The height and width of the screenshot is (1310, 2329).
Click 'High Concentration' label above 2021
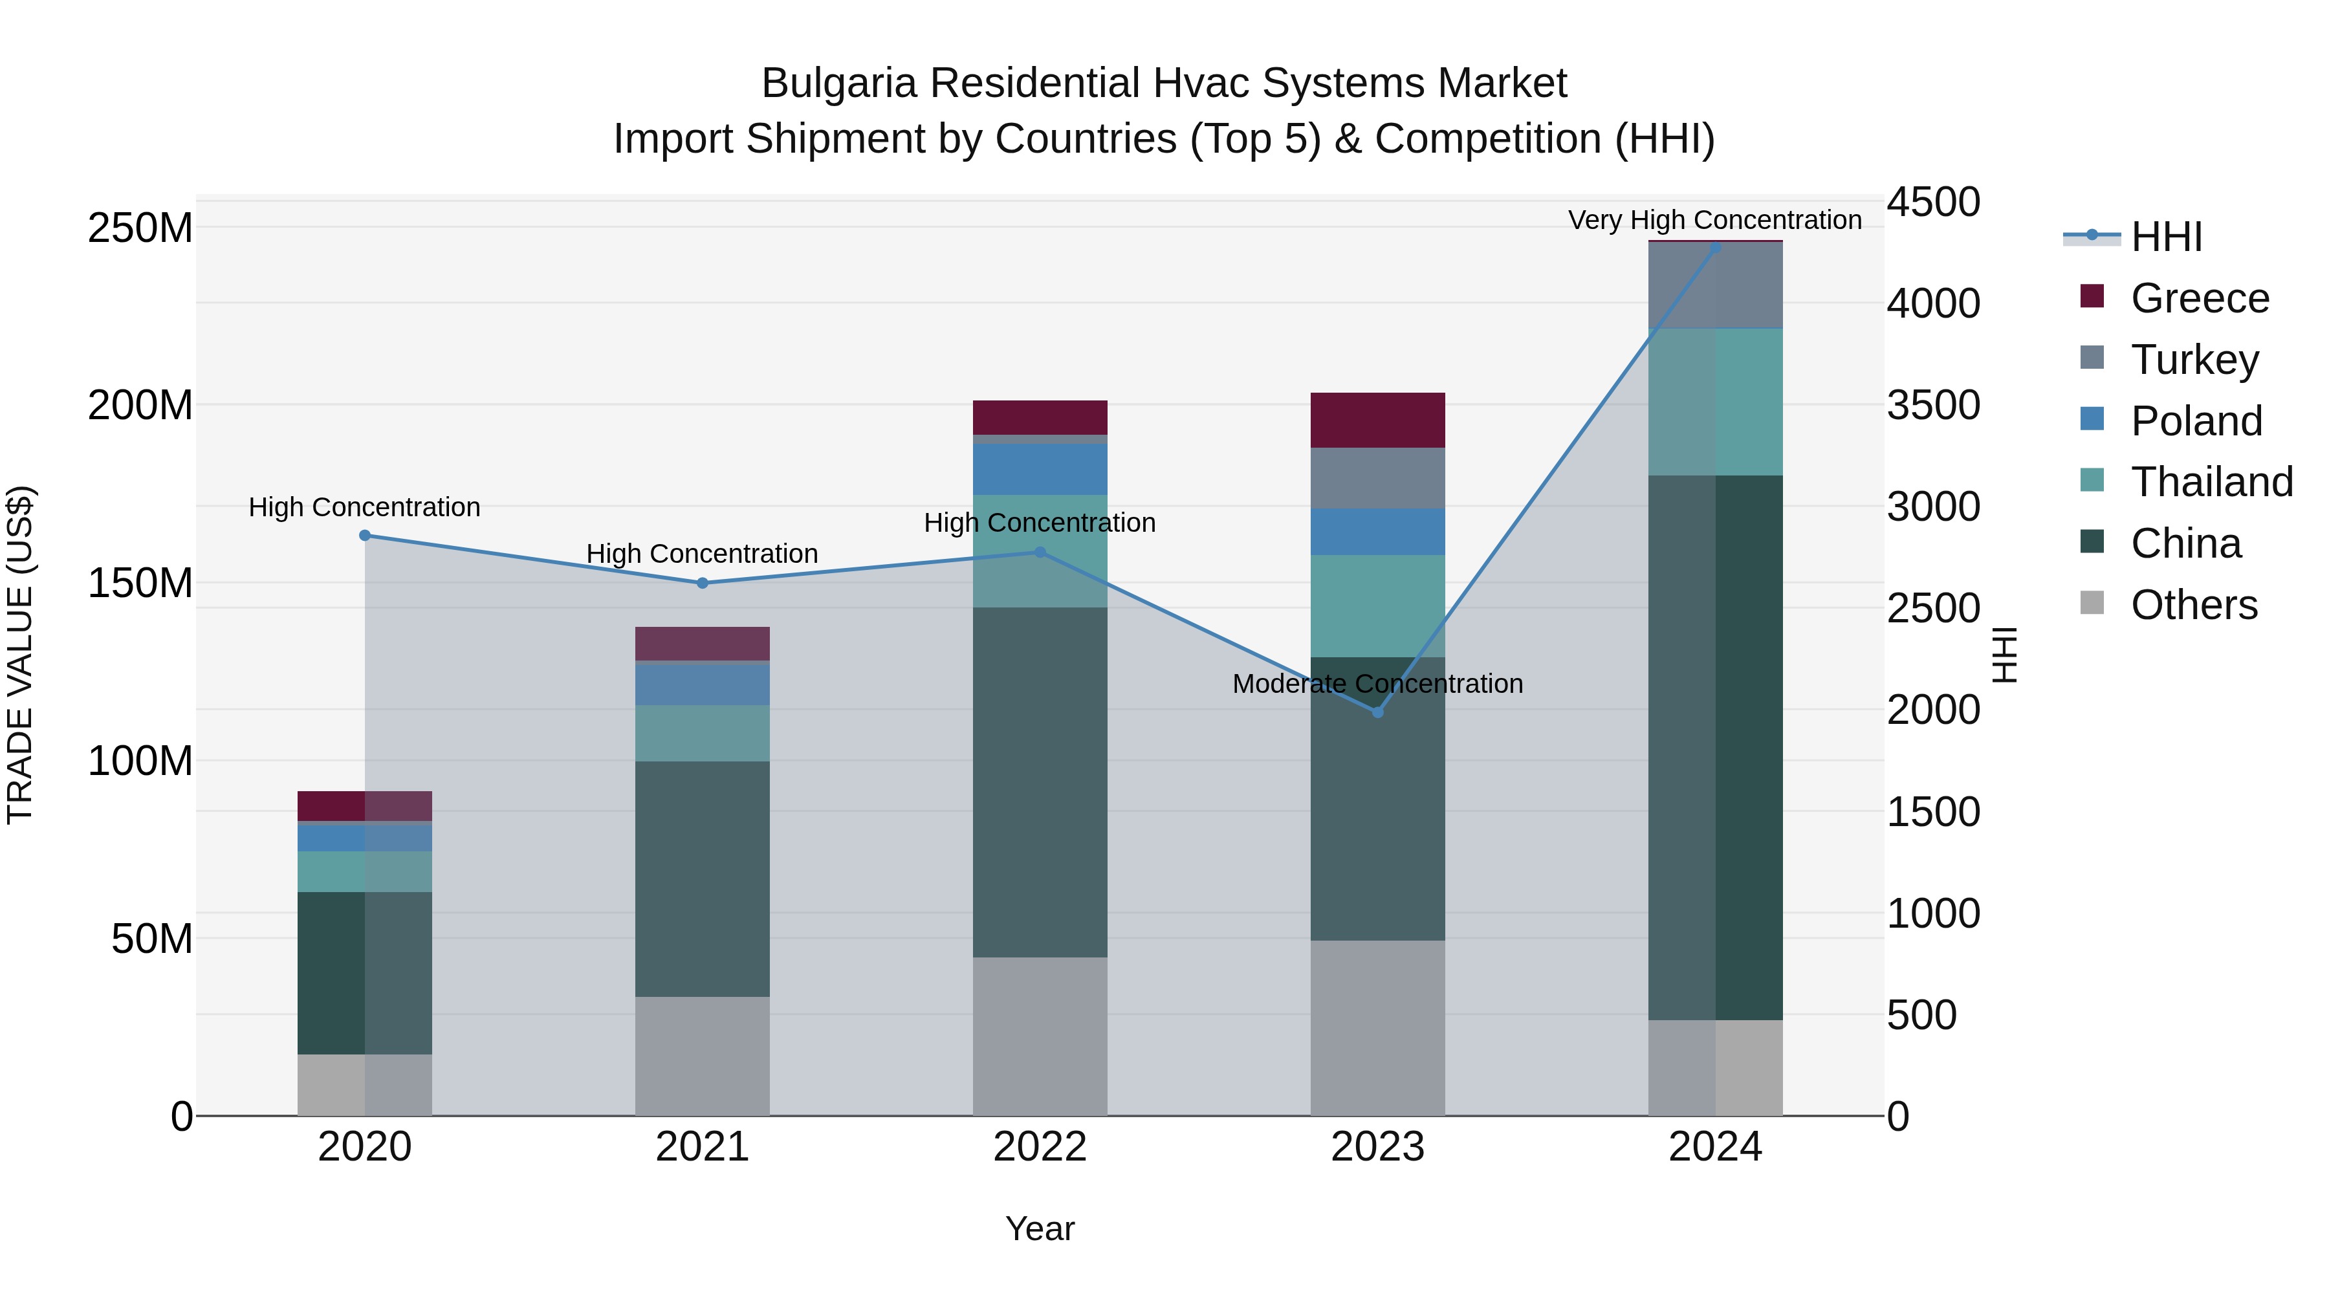(x=703, y=553)
